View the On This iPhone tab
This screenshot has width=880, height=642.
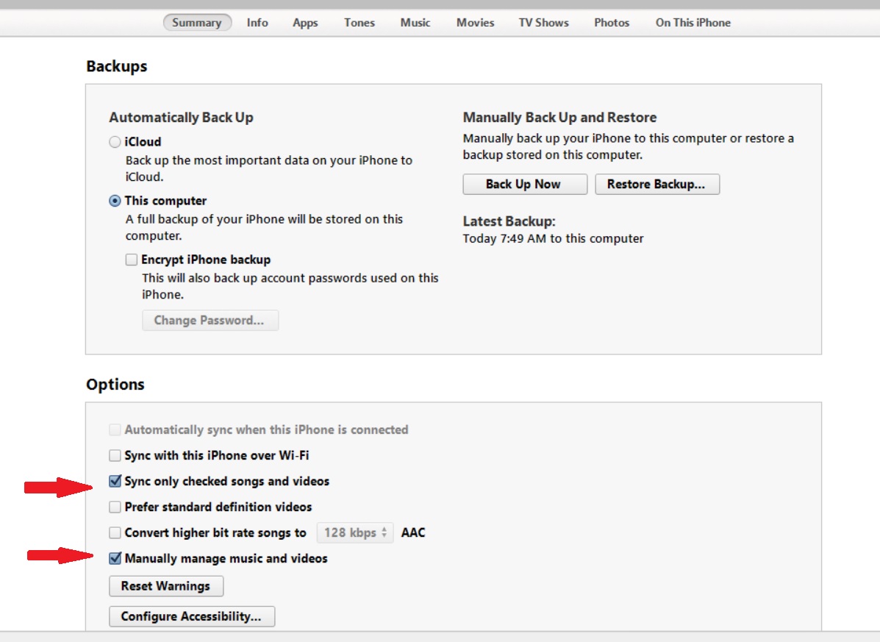coord(693,22)
